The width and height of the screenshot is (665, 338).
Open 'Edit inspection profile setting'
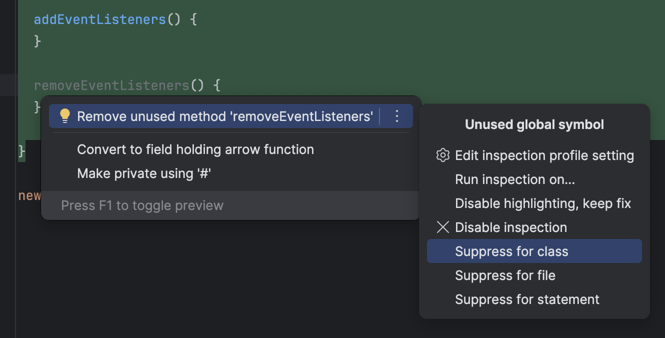544,155
